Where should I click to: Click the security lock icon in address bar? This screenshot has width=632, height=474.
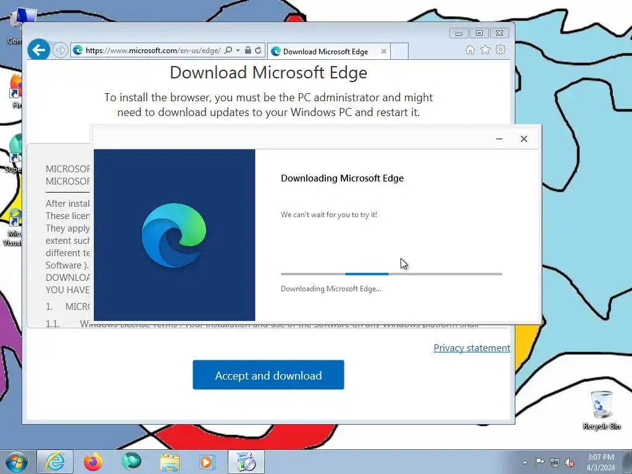coord(248,51)
